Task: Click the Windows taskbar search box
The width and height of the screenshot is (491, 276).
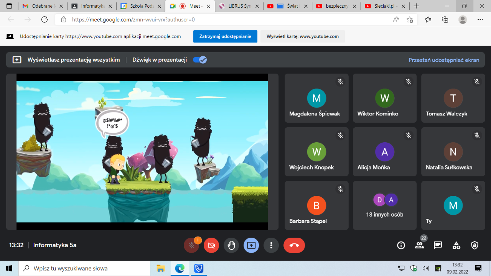Action: (x=84, y=268)
